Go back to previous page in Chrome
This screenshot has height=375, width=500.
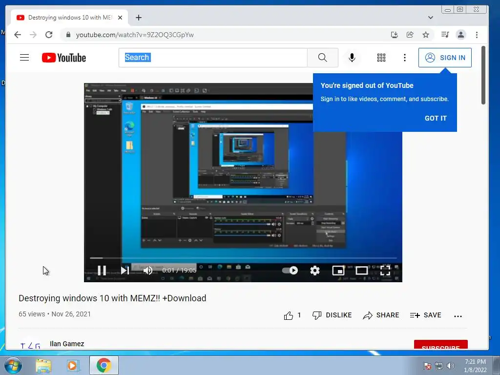tap(18, 35)
